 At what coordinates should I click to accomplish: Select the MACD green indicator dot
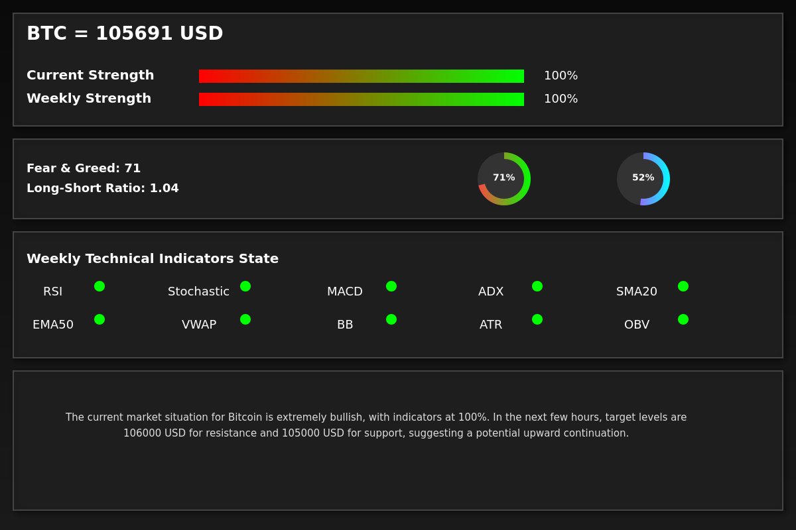[391, 286]
